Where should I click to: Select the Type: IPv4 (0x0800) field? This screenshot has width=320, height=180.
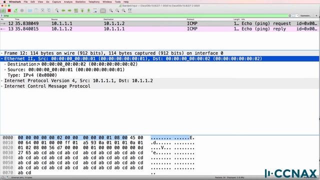tap(32, 75)
